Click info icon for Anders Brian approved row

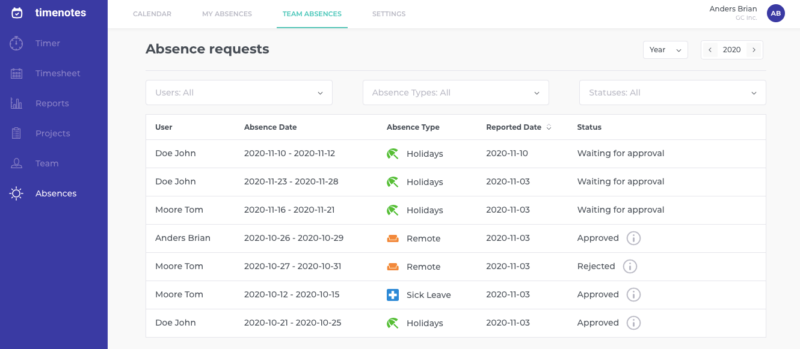pyautogui.click(x=633, y=238)
